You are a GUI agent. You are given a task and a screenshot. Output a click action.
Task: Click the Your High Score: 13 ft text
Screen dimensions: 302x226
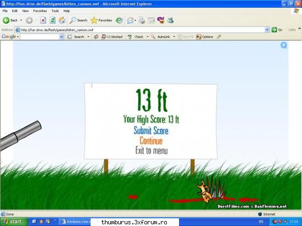pyautogui.click(x=151, y=120)
